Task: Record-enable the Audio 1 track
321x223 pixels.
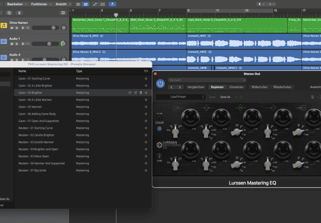Action: click(x=23, y=44)
